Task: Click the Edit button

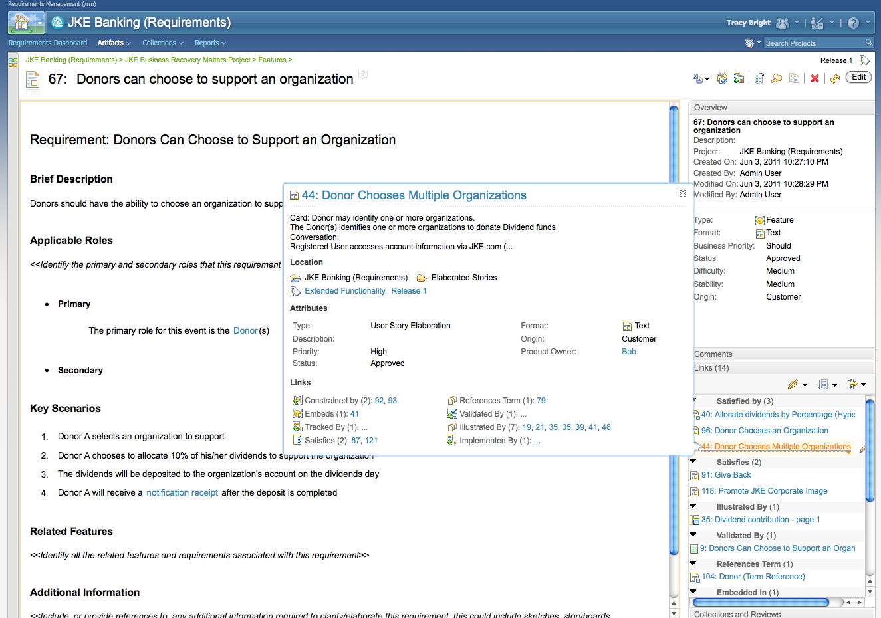Action: tap(858, 77)
